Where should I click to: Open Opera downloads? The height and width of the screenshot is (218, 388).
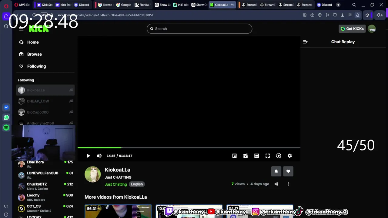tap(343, 15)
